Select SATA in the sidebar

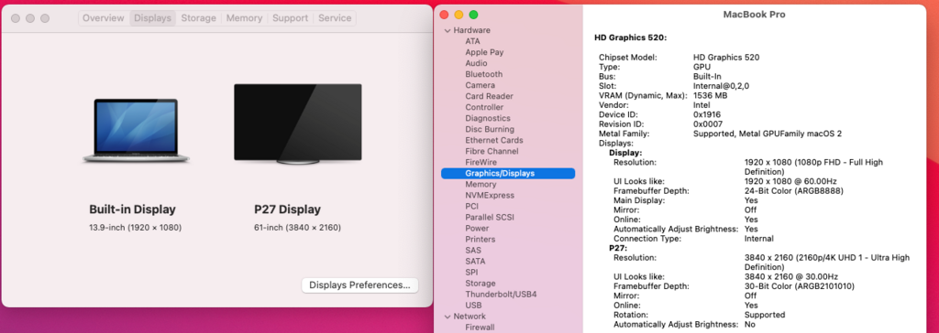coord(476,262)
